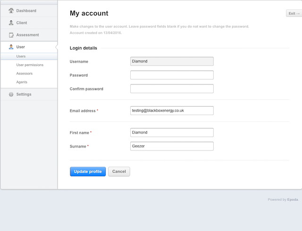Screen dimensions: 302x231
Task: Click the Email address field
Action: [x=172, y=110]
